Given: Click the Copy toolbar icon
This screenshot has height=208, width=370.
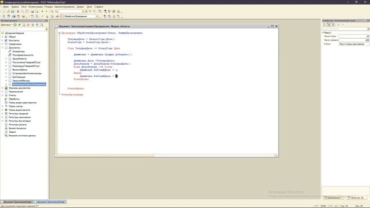Looking at the screenshot, I should (23, 12).
